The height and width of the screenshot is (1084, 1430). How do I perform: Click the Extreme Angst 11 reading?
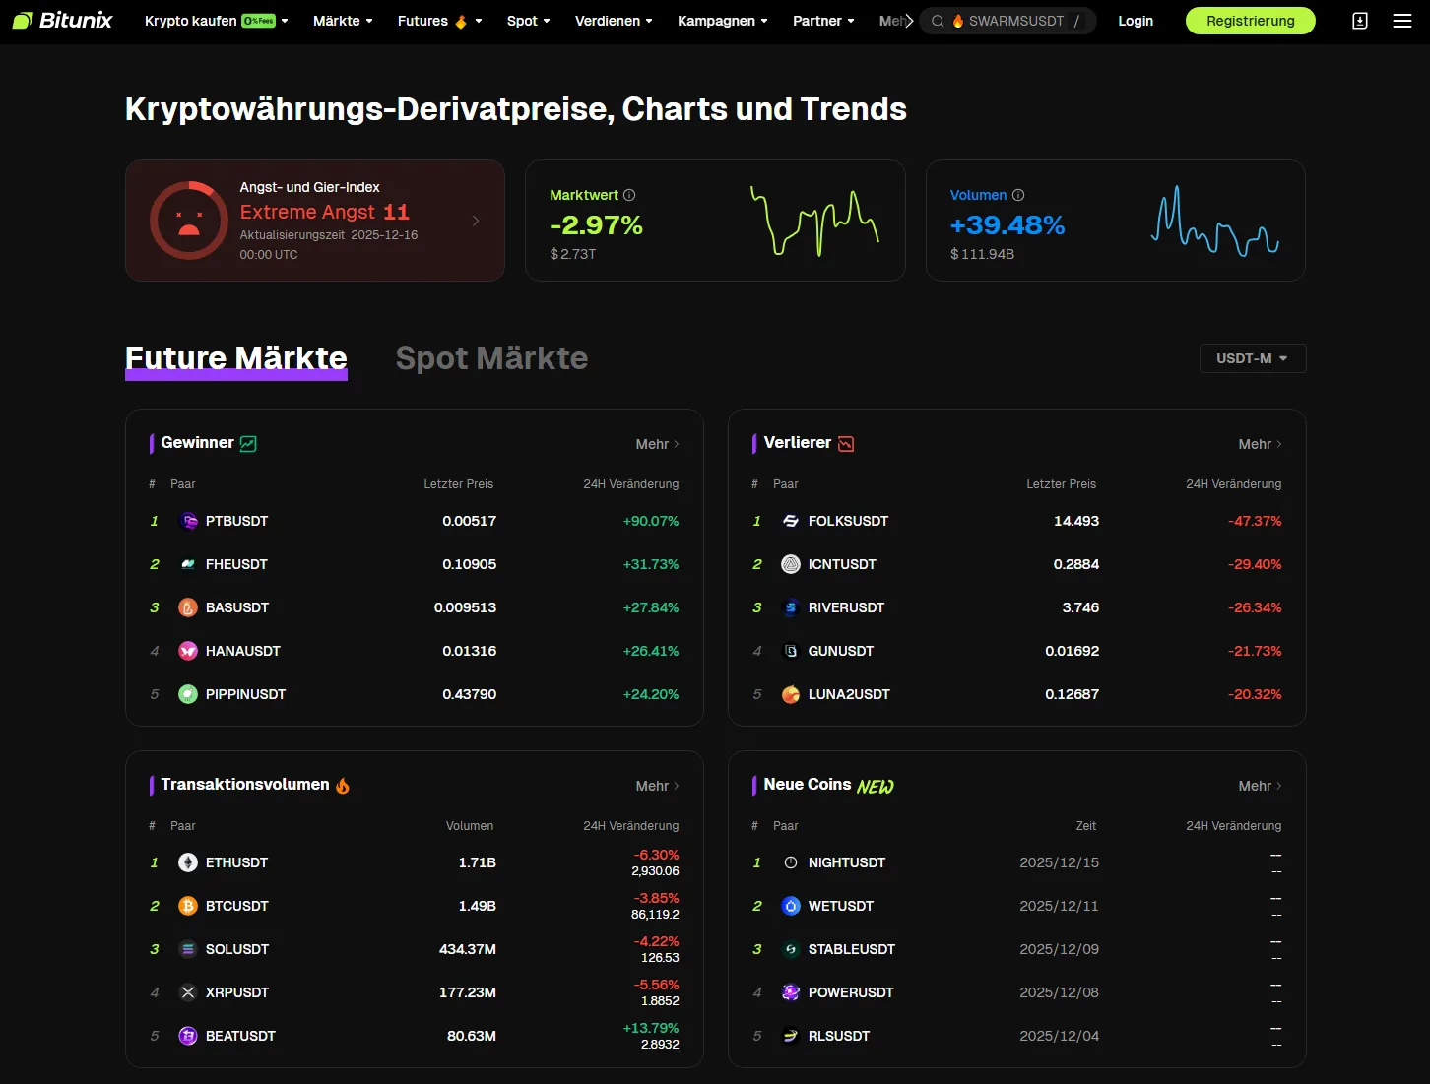[325, 212]
